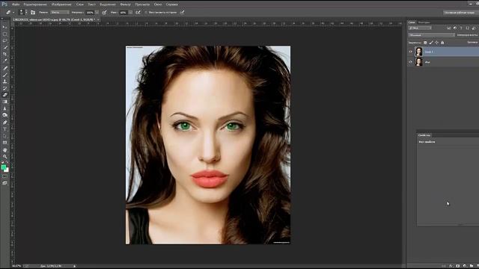Hide the Фон layer eye
This screenshot has height=269, width=479.
pyautogui.click(x=410, y=62)
